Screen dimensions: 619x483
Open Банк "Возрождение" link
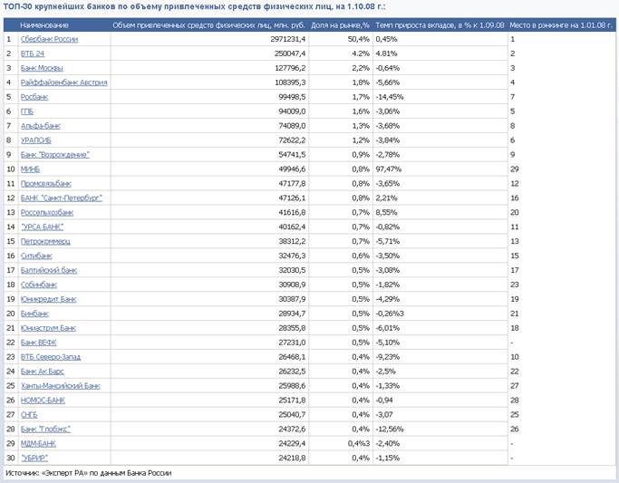(x=55, y=155)
